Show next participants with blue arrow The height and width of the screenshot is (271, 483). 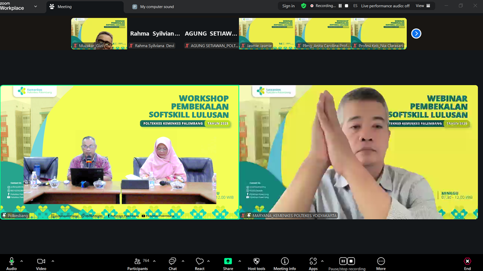pyautogui.click(x=416, y=33)
